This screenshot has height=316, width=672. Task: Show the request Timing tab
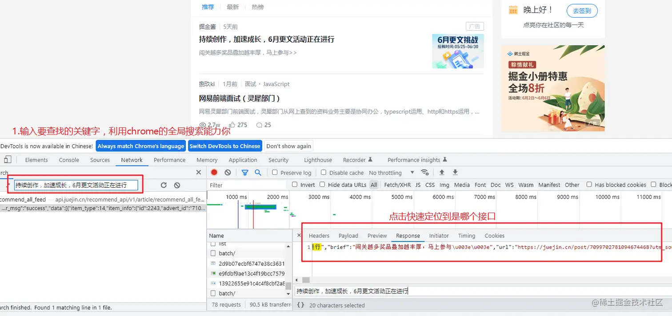[467, 236]
